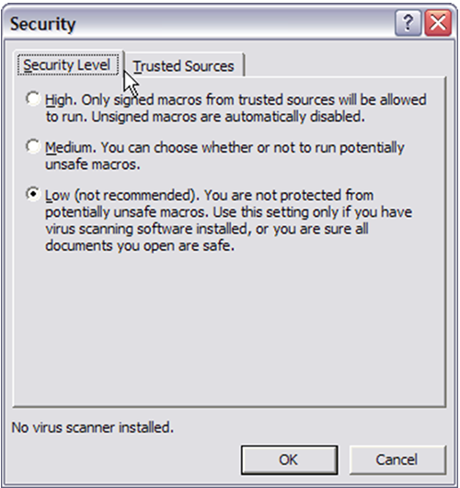The width and height of the screenshot is (460, 488).
Task: Click the 'High. Only signed macros' label text
Action: point(236,108)
